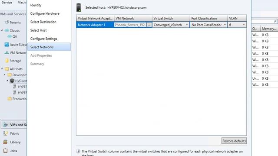The width and height of the screenshot is (278, 156).
Task: Go to the Configure Settings step
Action: (x=43, y=39)
